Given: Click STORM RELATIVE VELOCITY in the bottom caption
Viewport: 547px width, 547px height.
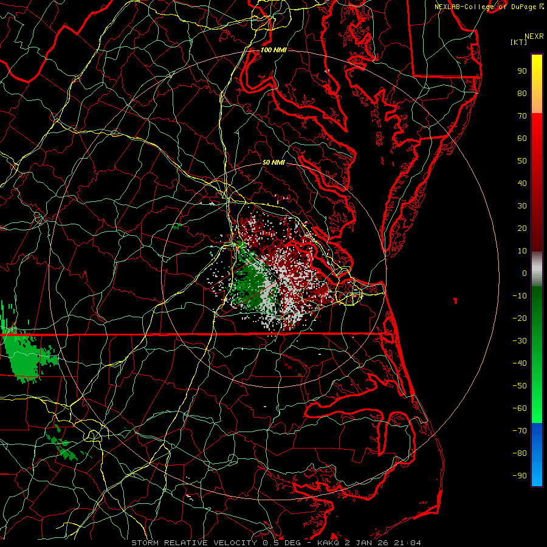Looking at the screenshot, I should (194, 543).
